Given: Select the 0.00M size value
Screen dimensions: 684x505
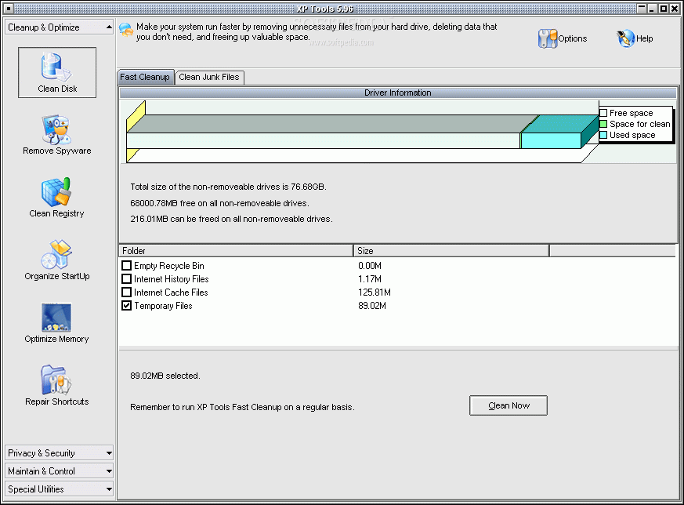Looking at the screenshot, I should pyautogui.click(x=370, y=265).
